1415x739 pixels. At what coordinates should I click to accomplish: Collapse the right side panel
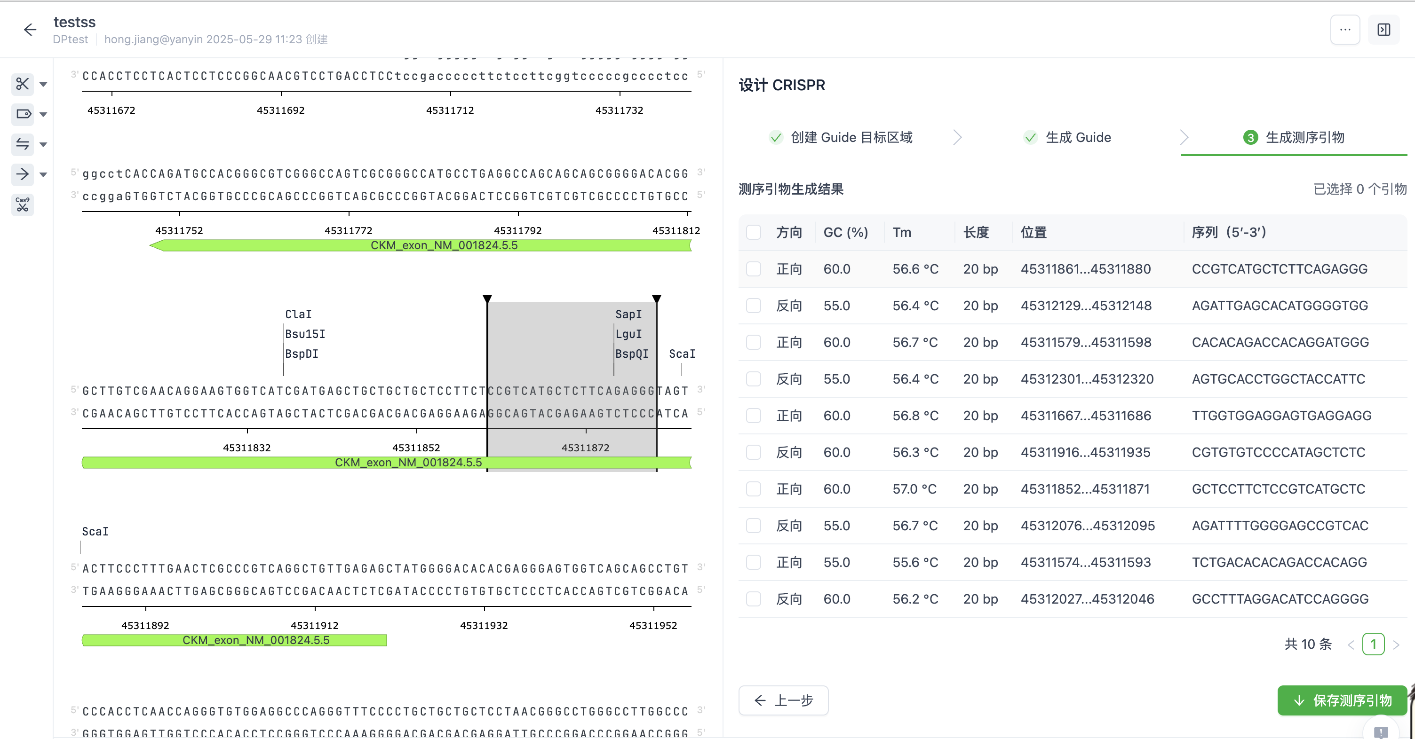point(1383,30)
